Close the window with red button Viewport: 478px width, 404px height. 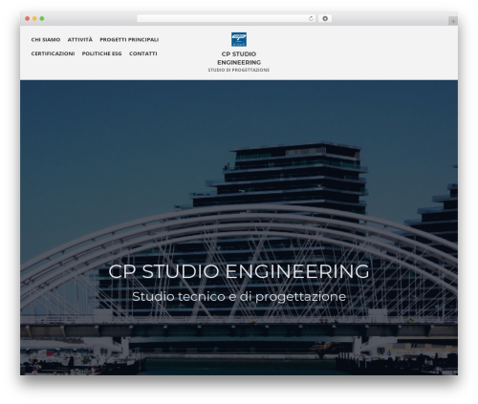pyautogui.click(x=28, y=19)
